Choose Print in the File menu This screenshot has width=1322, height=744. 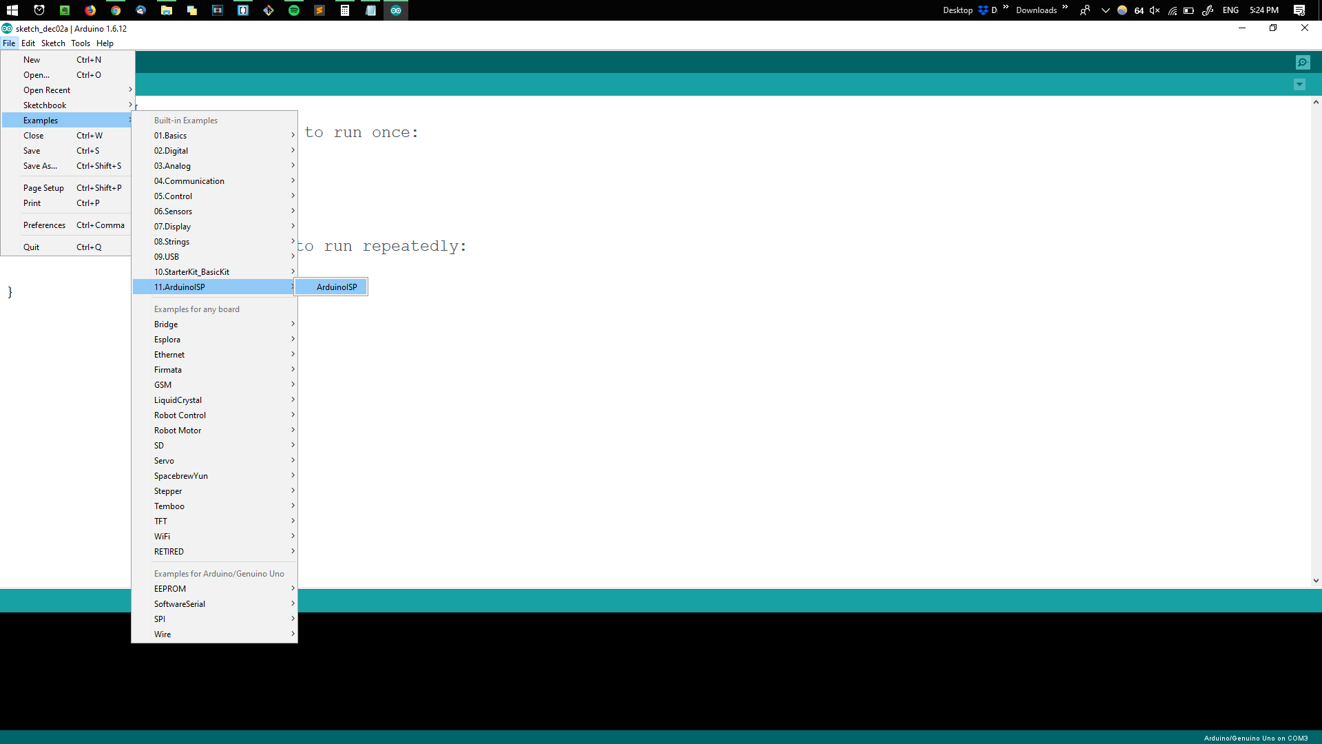point(66,203)
